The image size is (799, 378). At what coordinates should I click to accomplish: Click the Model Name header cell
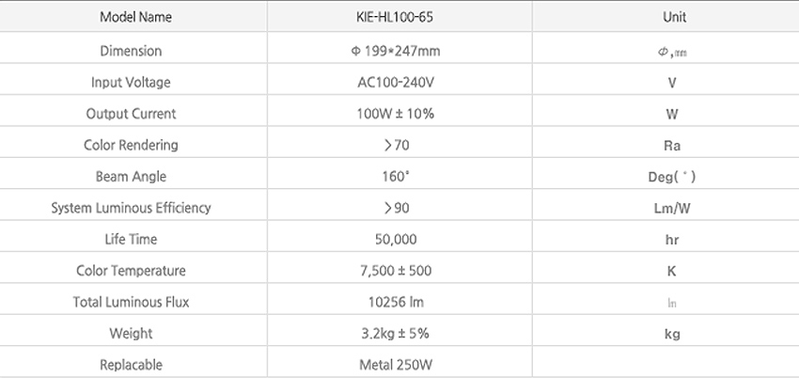tap(135, 17)
